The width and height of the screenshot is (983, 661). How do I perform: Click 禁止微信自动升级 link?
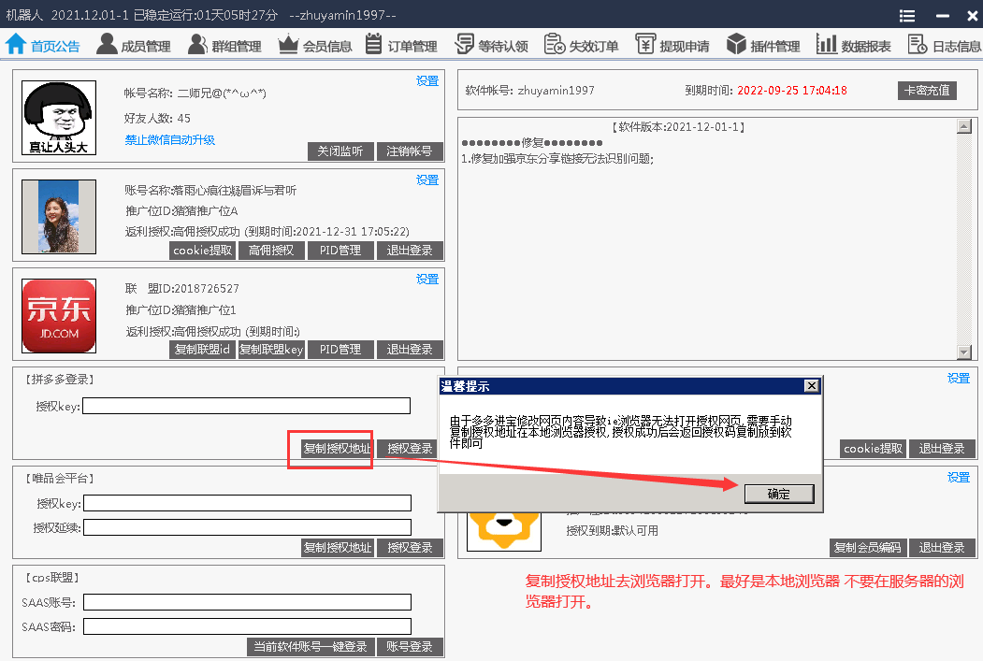tap(169, 140)
